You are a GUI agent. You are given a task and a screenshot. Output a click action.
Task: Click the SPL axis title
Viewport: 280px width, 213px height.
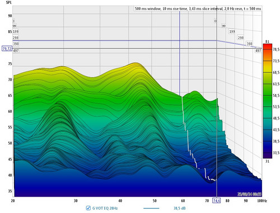(x=9, y=2)
